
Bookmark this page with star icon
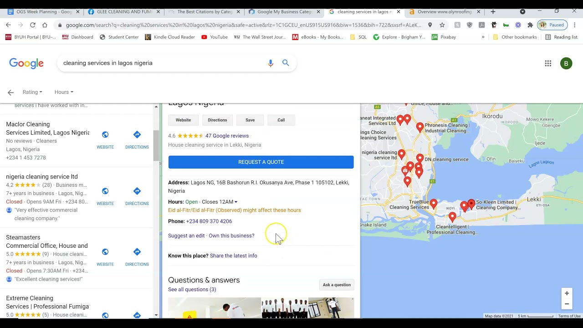point(442,25)
